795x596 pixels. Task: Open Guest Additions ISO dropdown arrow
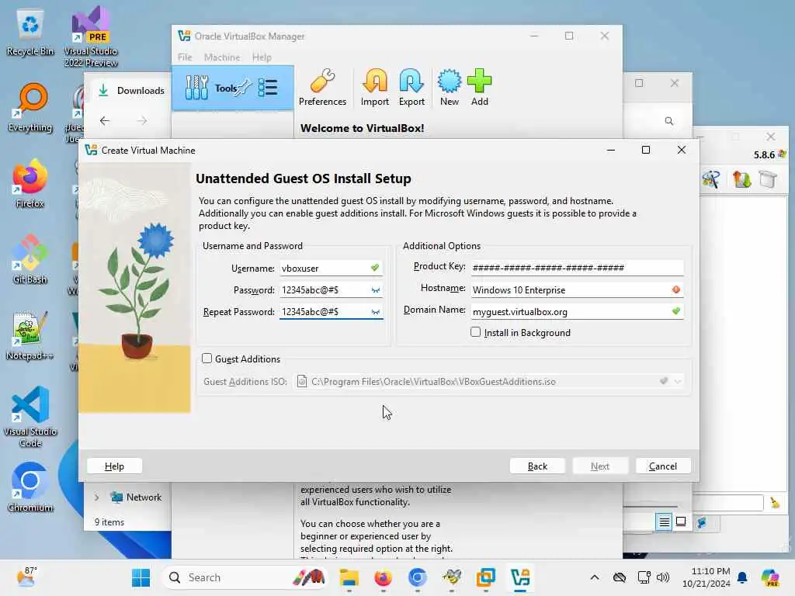point(678,381)
